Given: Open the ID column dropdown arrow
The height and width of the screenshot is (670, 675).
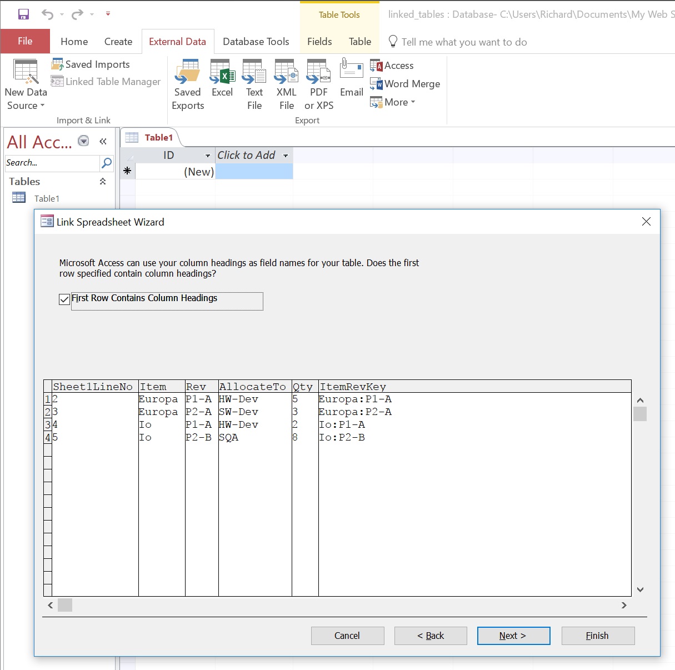Looking at the screenshot, I should [208, 156].
